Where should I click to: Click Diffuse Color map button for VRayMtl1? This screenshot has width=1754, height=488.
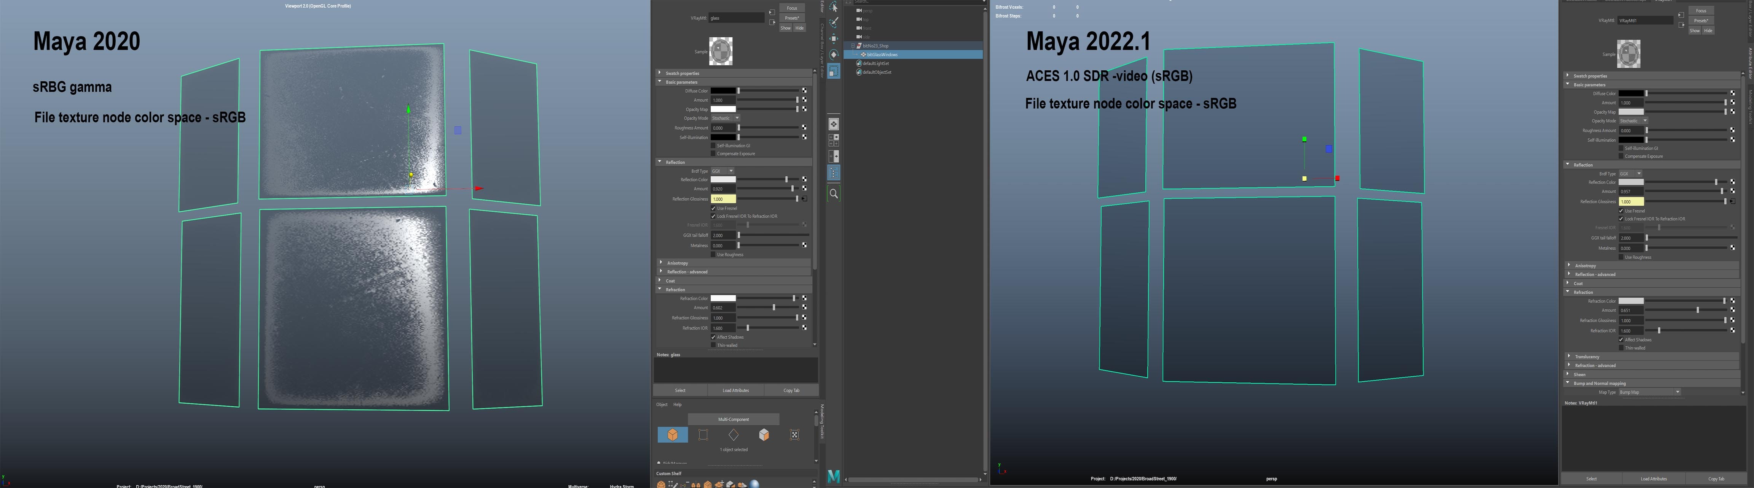pos(1733,93)
